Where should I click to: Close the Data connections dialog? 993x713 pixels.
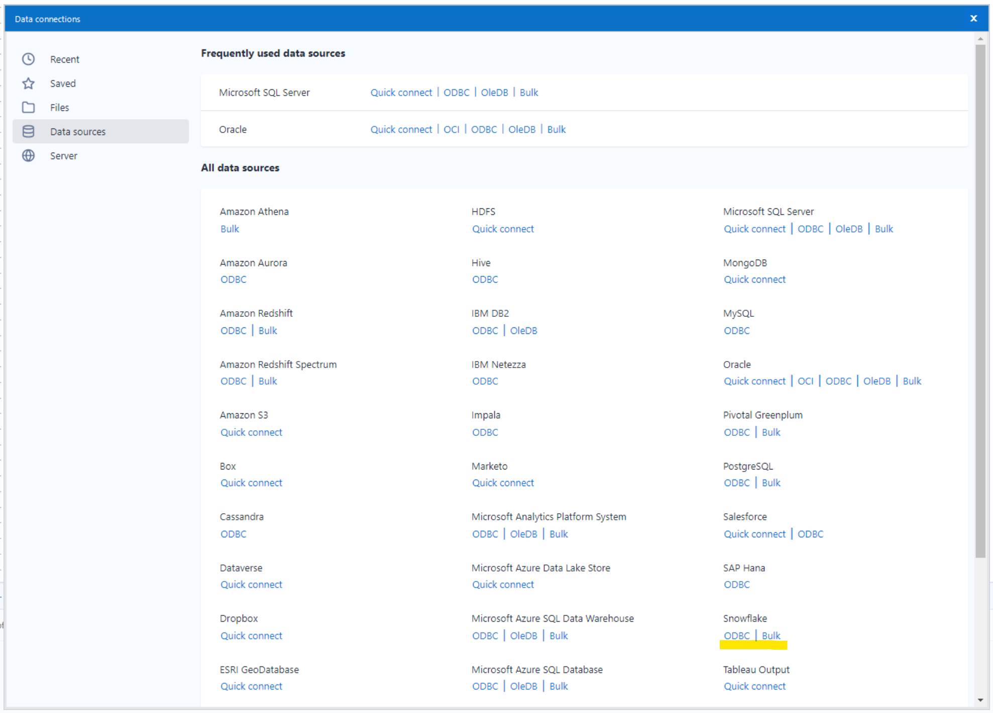(x=973, y=19)
